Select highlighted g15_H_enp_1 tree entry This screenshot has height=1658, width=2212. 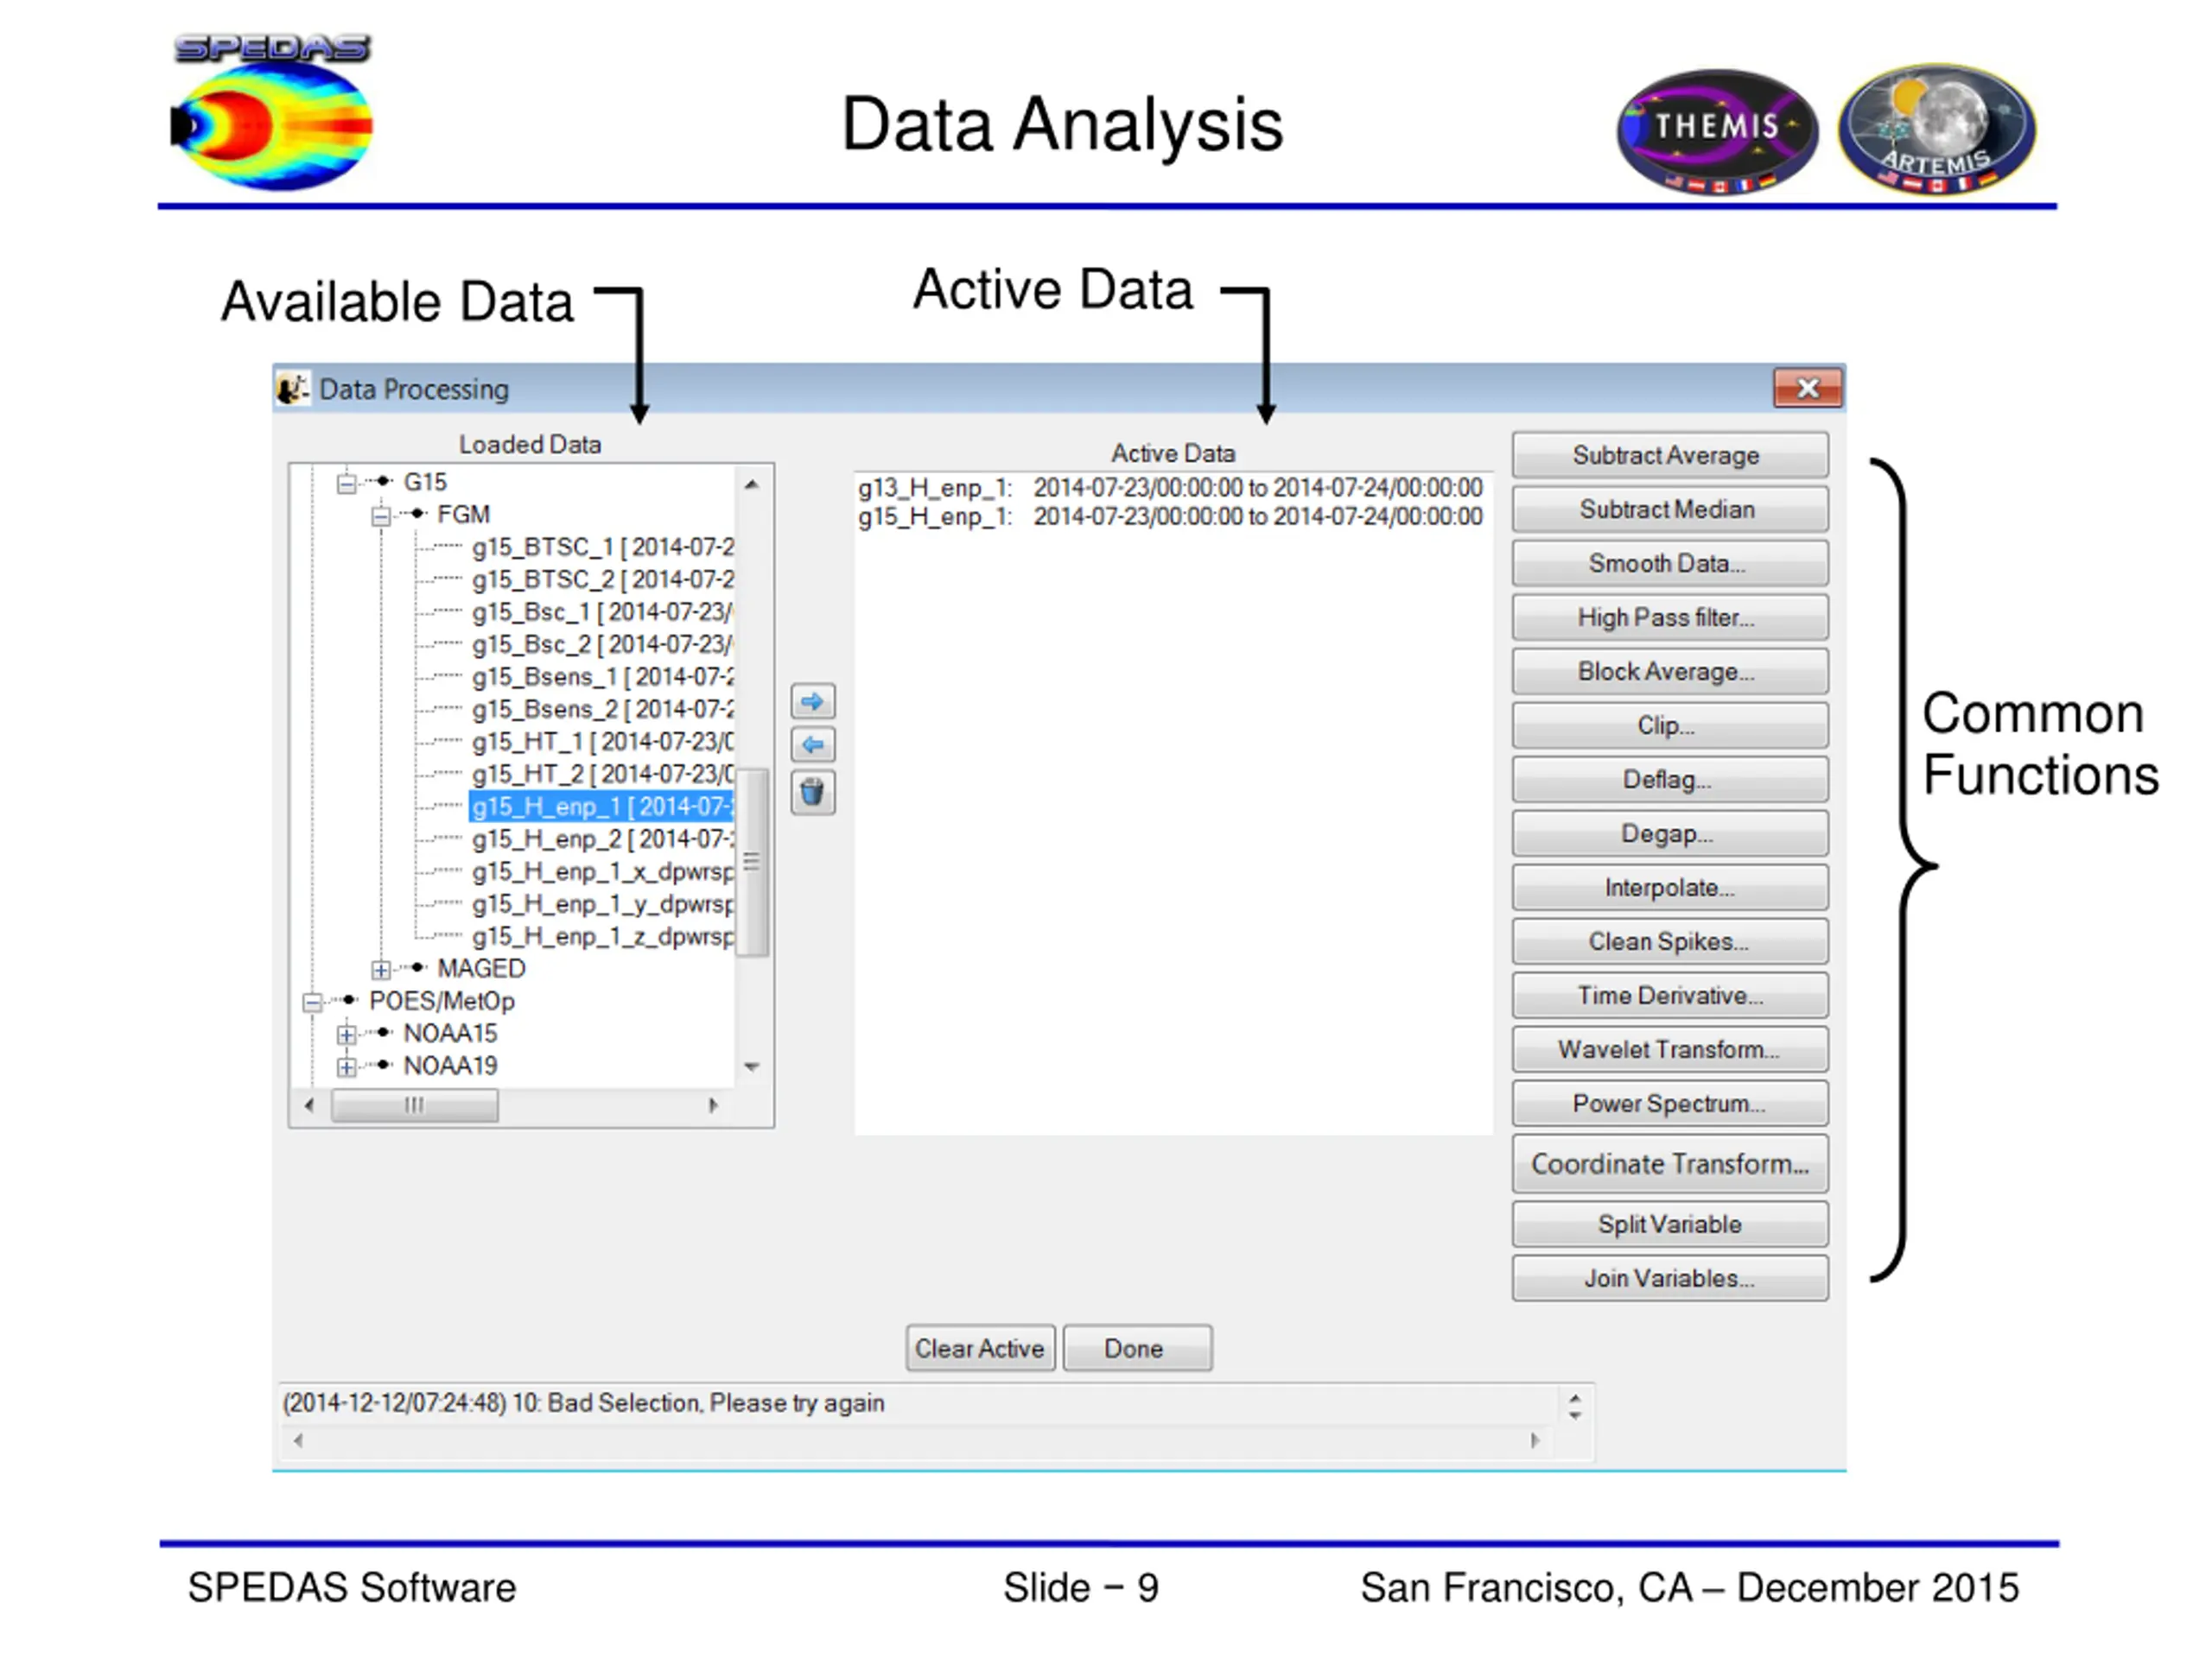click(602, 807)
